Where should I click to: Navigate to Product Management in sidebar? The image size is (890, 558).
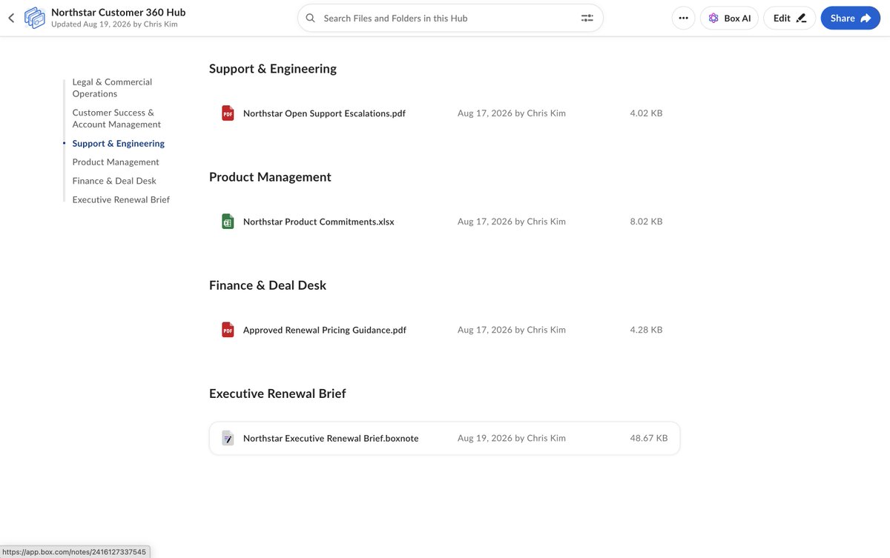(x=116, y=162)
